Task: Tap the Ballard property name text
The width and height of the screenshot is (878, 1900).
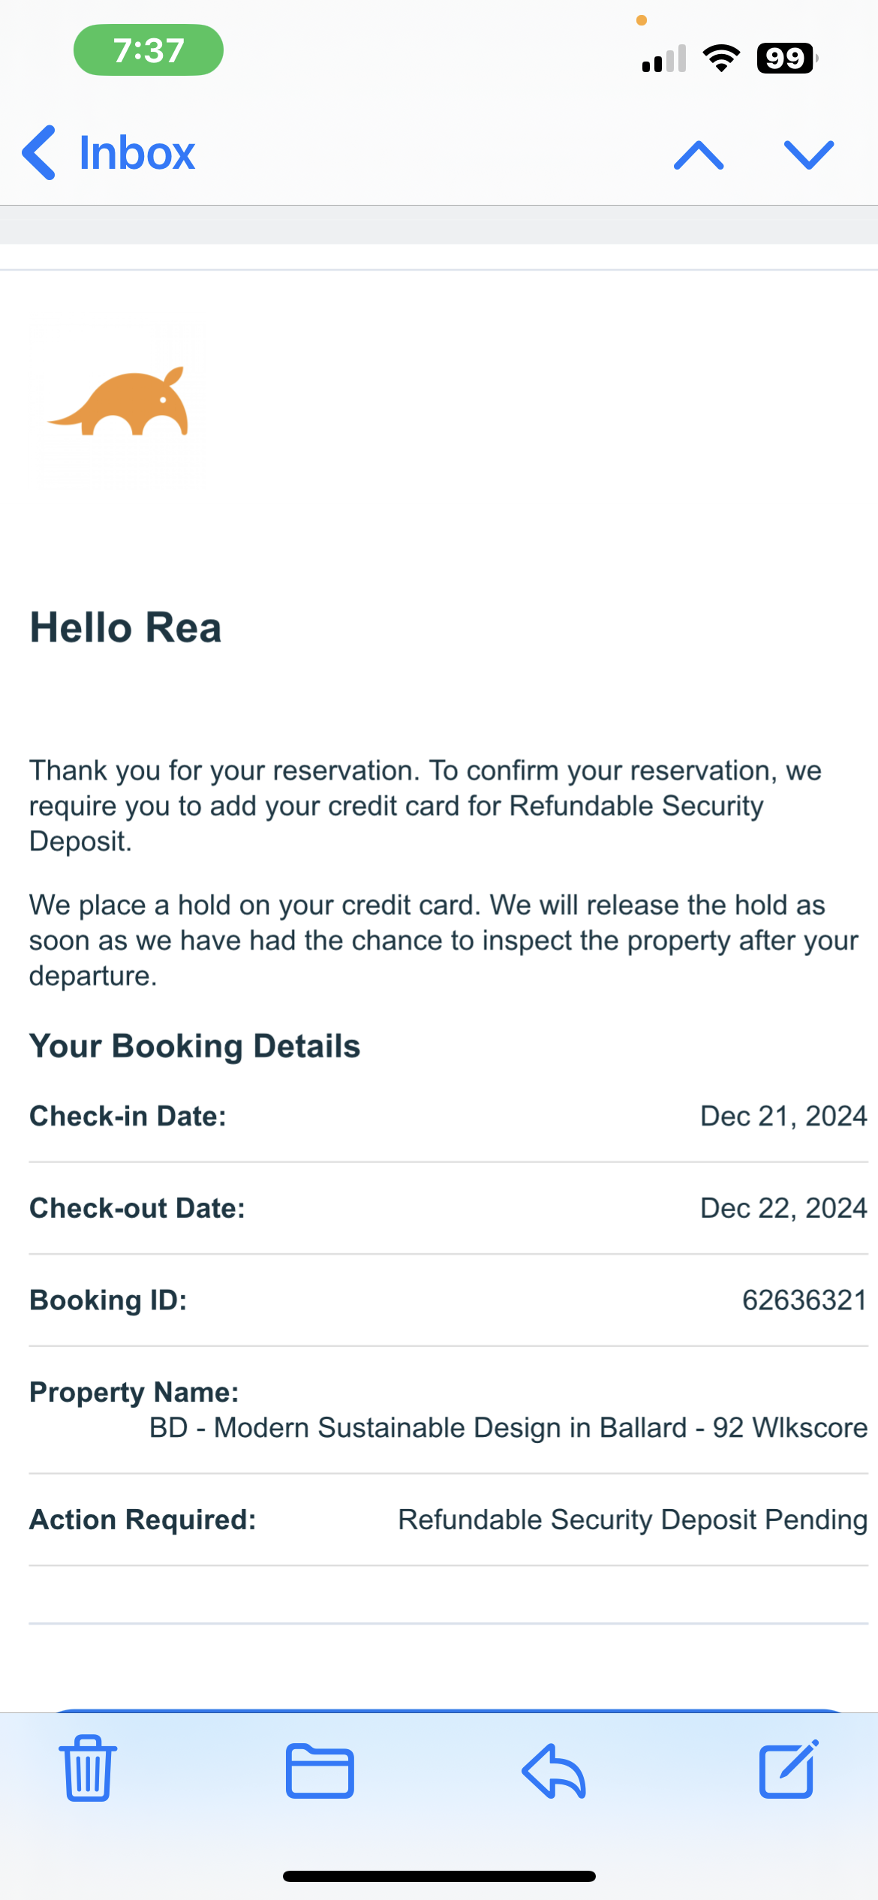Action: [x=508, y=1427]
